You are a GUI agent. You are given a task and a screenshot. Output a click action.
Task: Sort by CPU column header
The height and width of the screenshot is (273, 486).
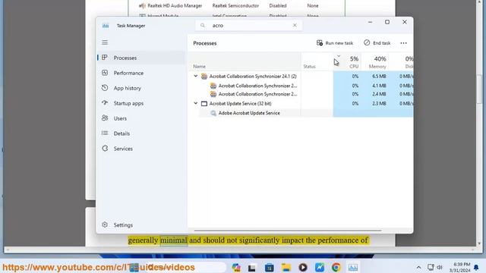(x=347, y=61)
